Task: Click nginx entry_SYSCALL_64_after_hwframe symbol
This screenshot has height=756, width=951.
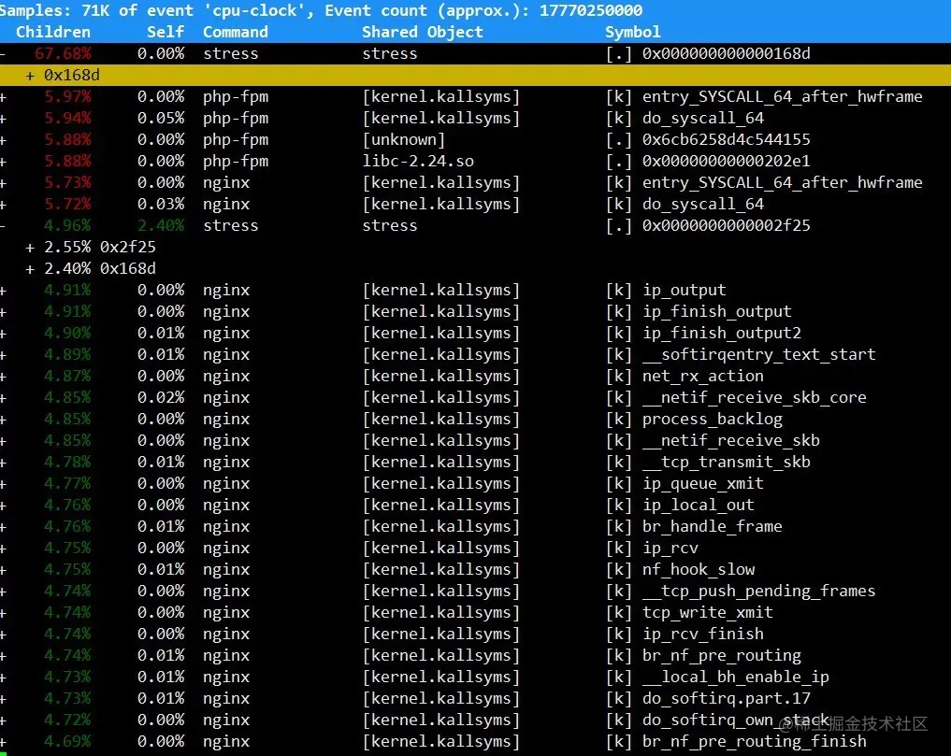Action: tap(783, 183)
